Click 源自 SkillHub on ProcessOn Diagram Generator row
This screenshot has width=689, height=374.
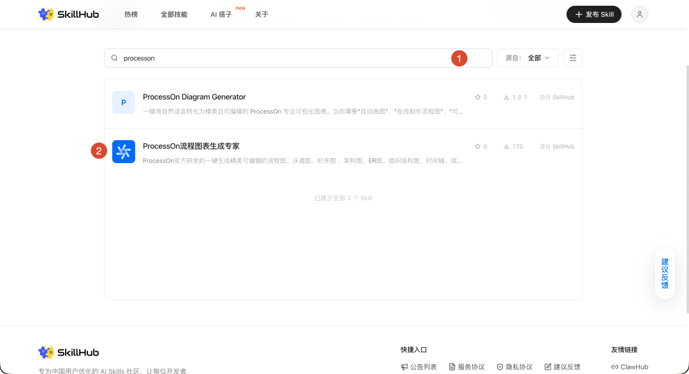(x=557, y=97)
